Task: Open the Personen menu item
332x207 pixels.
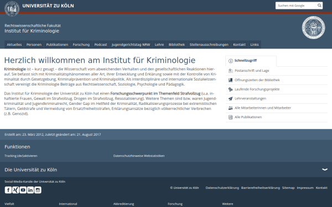Action: point(34,45)
